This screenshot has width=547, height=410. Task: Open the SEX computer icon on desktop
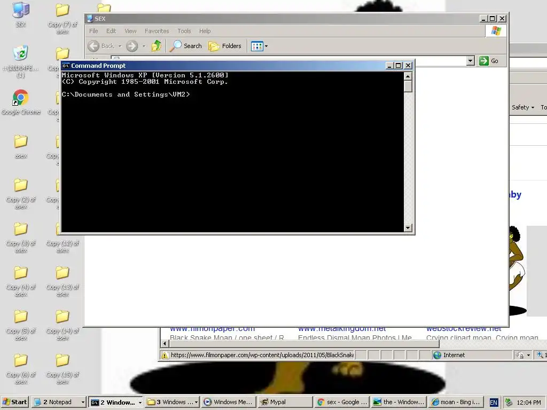20,14
